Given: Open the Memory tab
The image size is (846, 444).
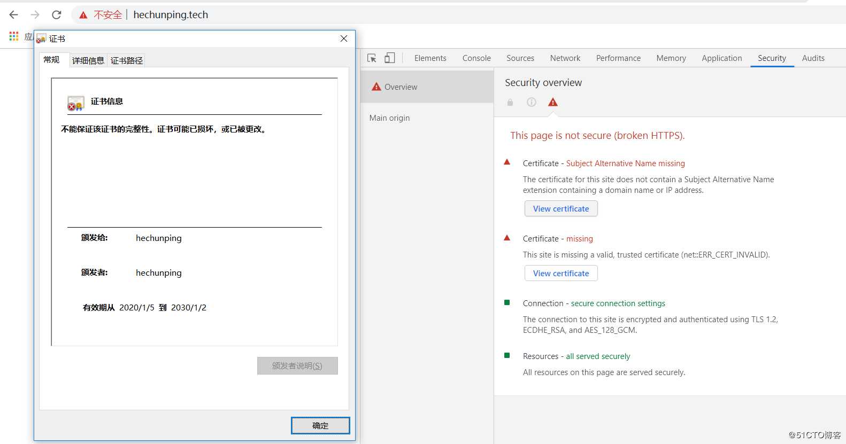Looking at the screenshot, I should click(x=671, y=58).
